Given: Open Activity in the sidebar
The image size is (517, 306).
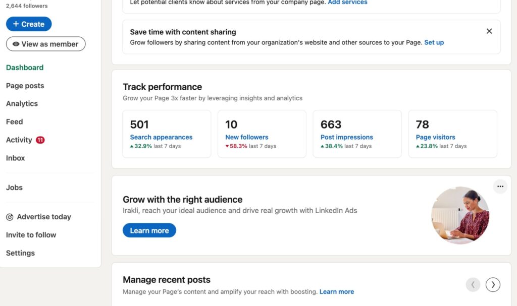Looking at the screenshot, I should tap(19, 140).
